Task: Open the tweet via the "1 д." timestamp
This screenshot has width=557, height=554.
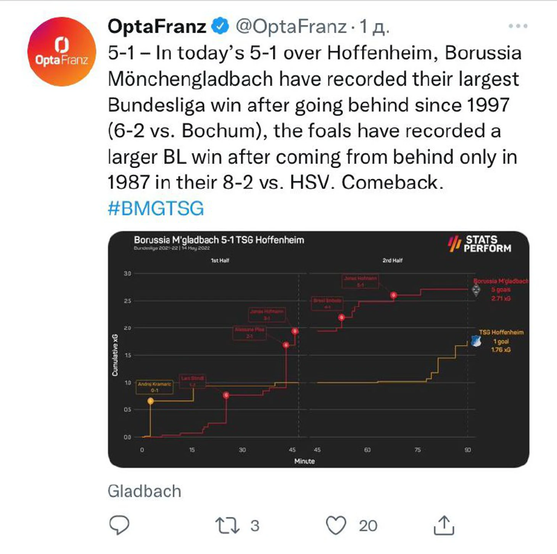Action: pyautogui.click(x=374, y=26)
